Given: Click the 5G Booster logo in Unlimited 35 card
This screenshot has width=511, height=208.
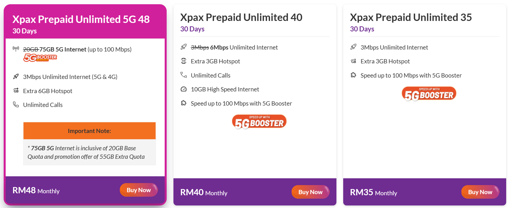Looking at the screenshot, I should click(x=429, y=94).
